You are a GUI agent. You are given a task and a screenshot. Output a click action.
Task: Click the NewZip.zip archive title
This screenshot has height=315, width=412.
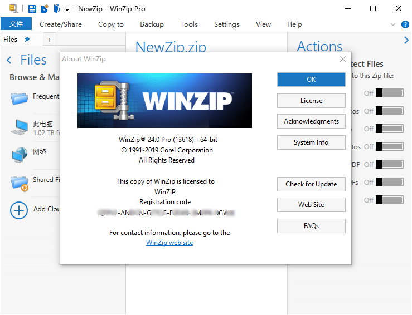point(171,46)
